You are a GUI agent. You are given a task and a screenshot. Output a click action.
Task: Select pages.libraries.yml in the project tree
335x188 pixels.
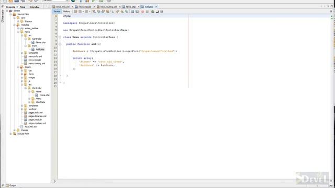37,116
